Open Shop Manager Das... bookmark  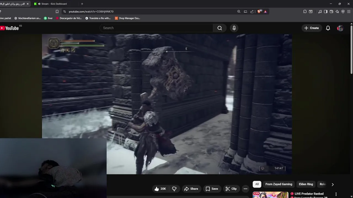coord(127,18)
